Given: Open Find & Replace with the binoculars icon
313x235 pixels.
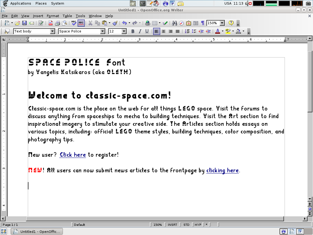Looking at the screenshot, I should (x=175, y=23).
